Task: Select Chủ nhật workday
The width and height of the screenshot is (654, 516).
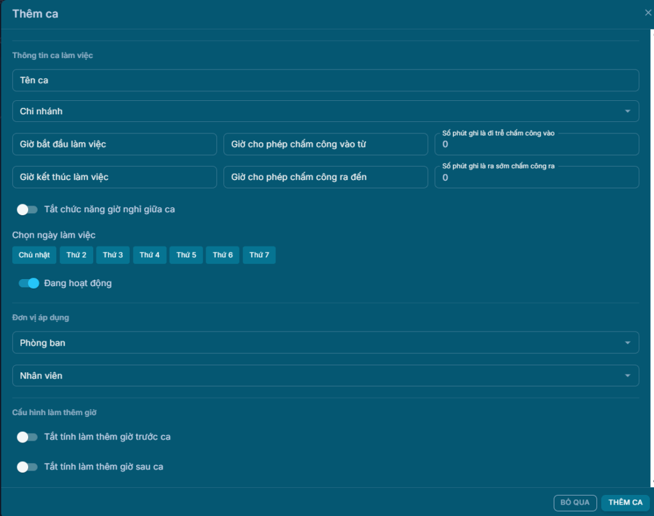Action: tap(34, 255)
